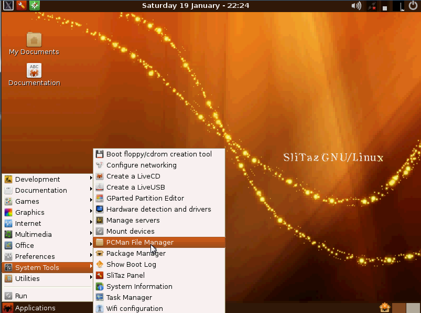Expand the Preferences submenu
This screenshot has height=313, width=421.
(x=48, y=256)
